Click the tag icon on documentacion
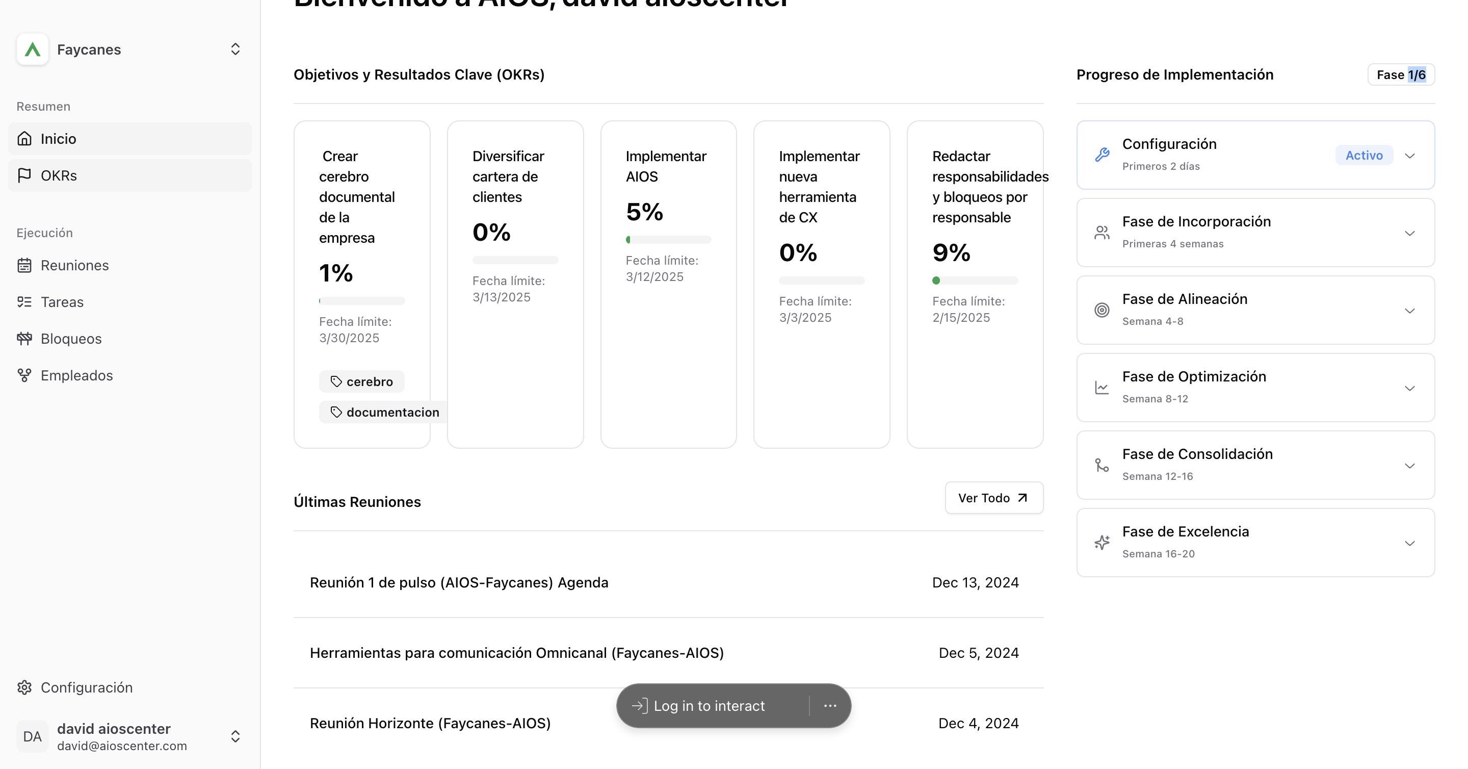 336,412
